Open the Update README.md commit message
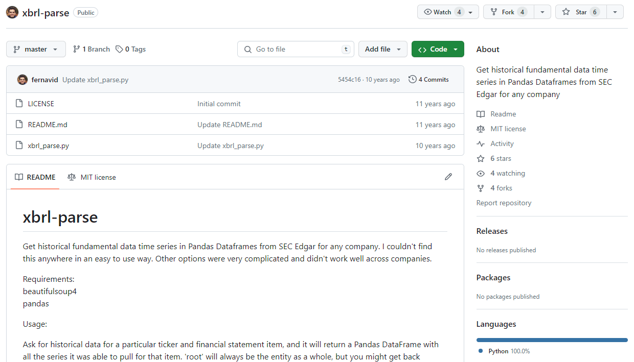The height and width of the screenshot is (362, 634). pos(230,125)
